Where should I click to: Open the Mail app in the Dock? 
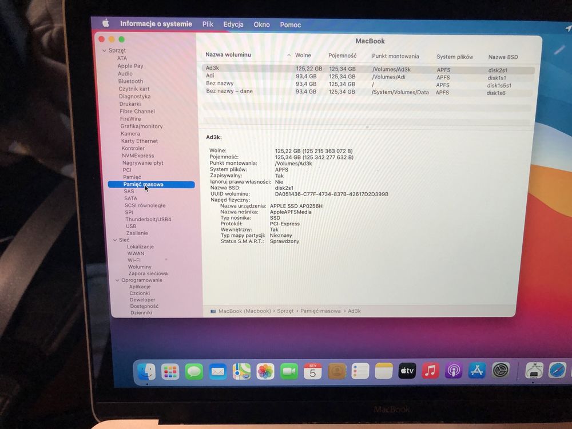(x=218, y=372)
